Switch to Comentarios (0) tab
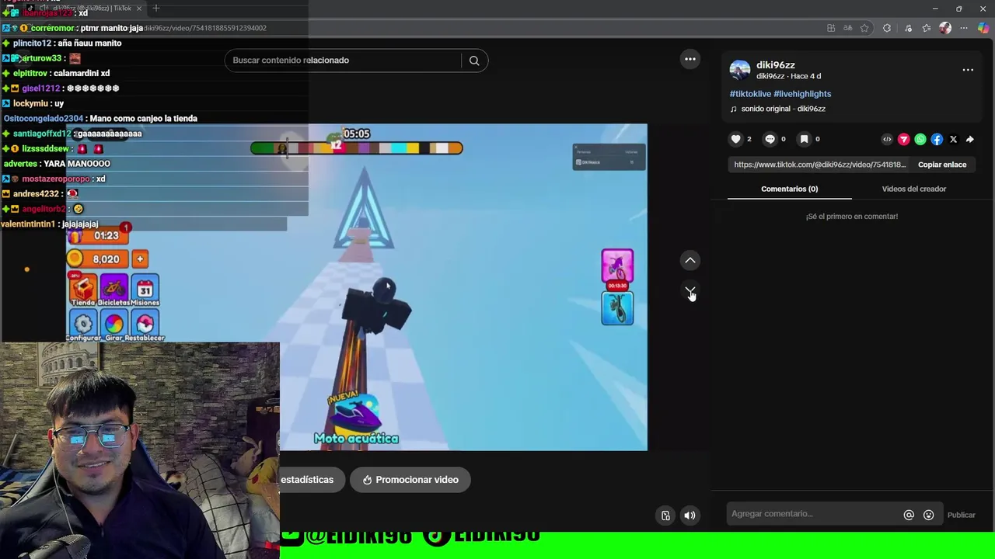 (789, 189)
